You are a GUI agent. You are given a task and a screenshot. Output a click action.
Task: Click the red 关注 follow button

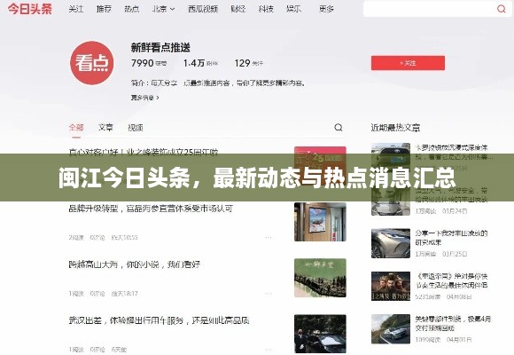[408, 63]
